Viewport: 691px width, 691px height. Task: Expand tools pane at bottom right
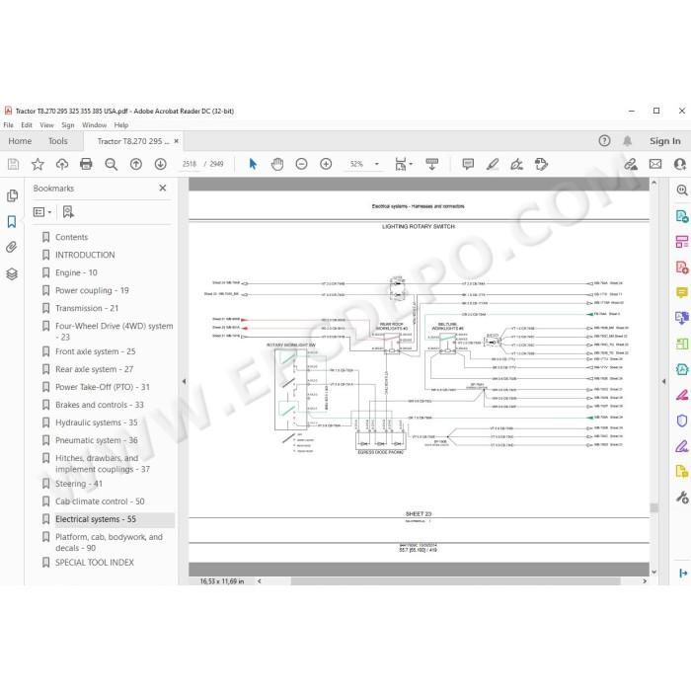click(x=683, y=573)
